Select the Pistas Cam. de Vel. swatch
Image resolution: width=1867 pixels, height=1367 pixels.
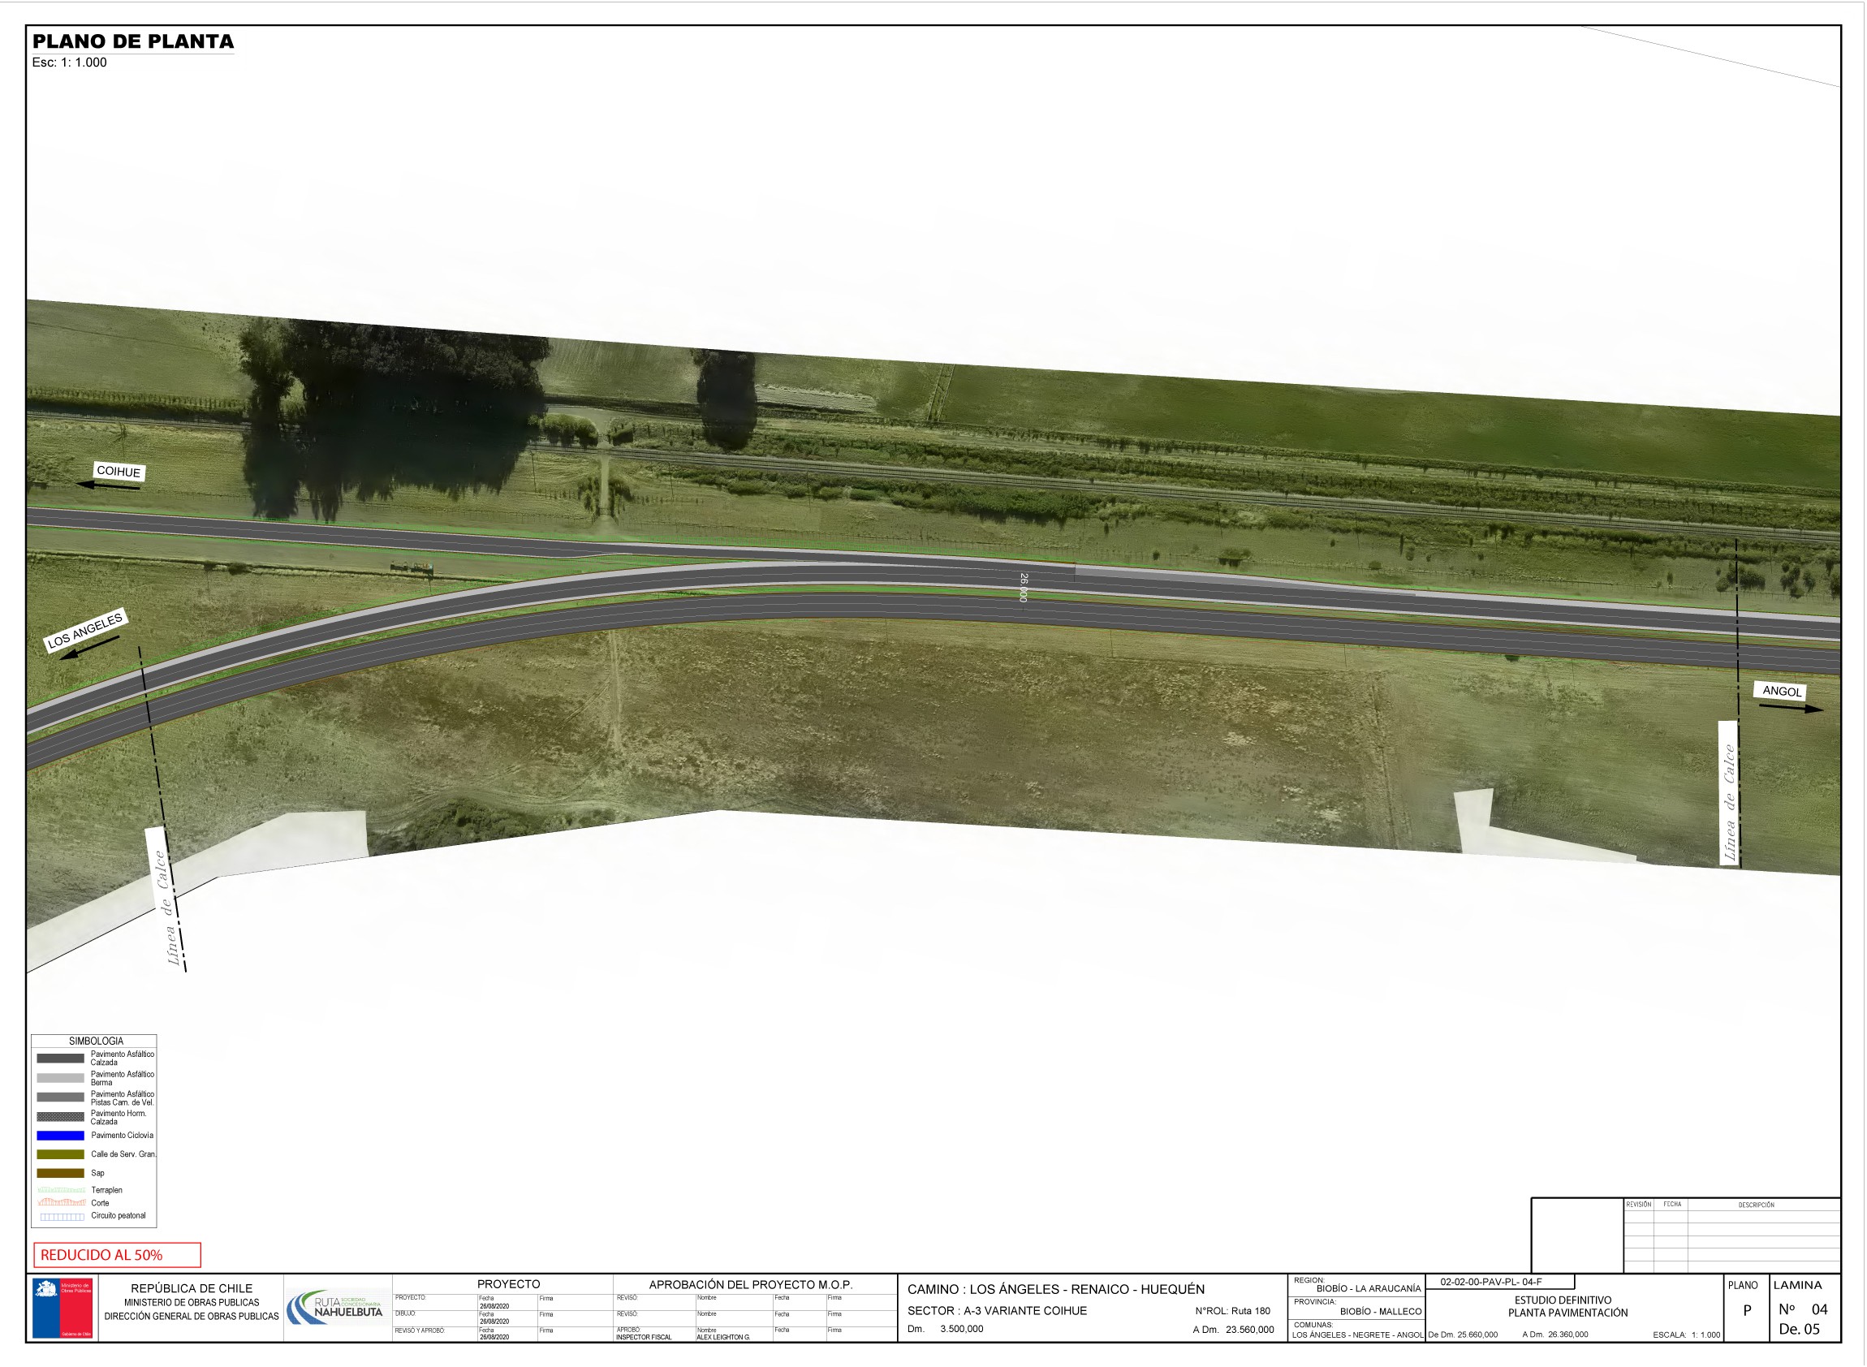coord(60,1097)
